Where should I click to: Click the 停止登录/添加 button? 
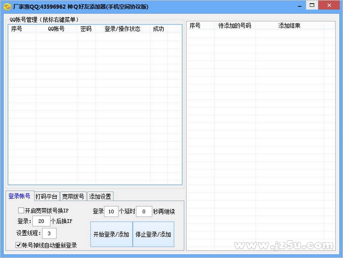click(153, 234)
